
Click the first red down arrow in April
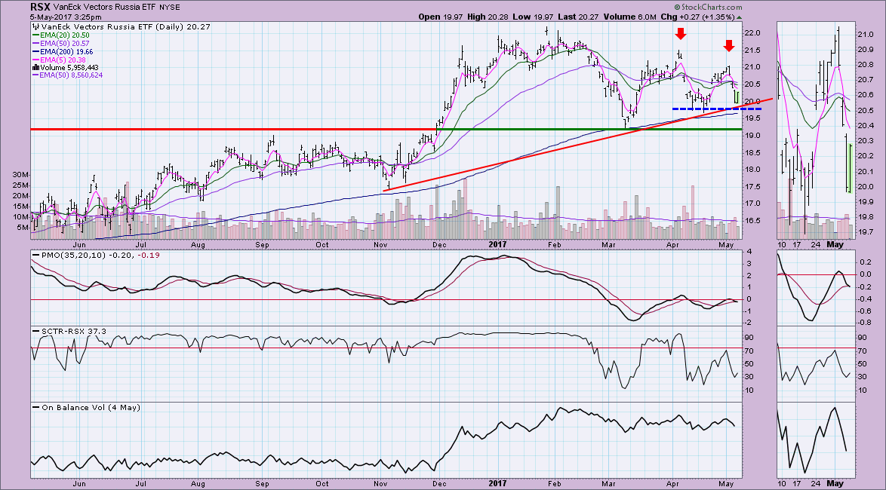680,33
